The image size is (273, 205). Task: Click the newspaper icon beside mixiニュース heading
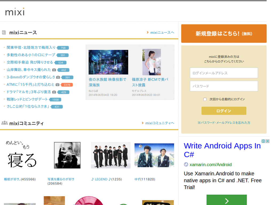[4, 32]
